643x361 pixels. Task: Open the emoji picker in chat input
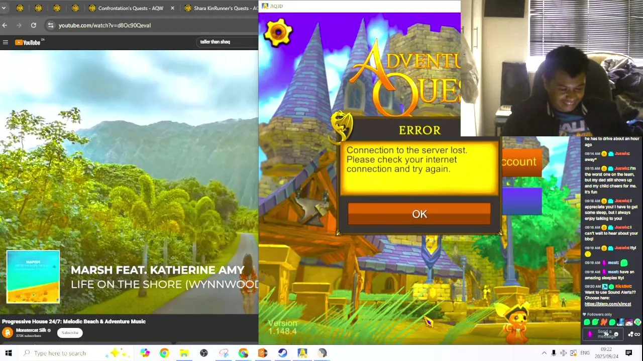point(616,334)
